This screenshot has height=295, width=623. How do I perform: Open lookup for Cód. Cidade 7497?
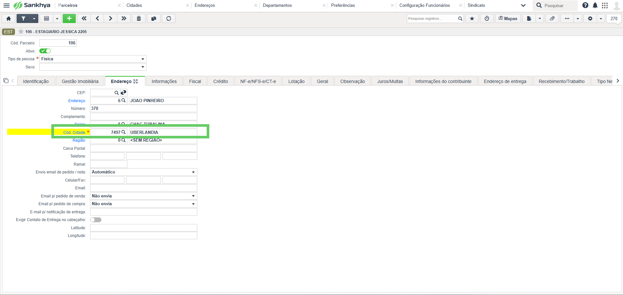(123, 132)
